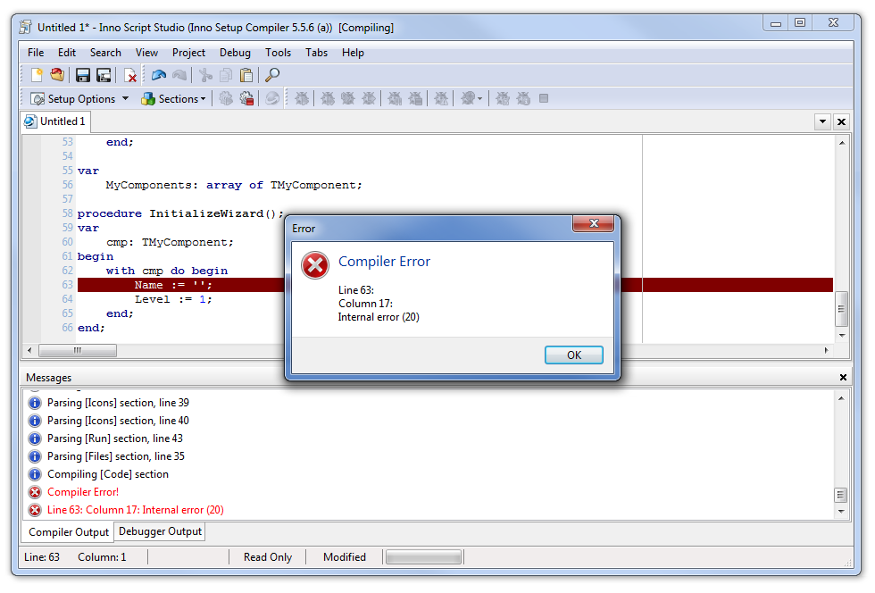Click the Paste clipboard icon

[246, 76]
